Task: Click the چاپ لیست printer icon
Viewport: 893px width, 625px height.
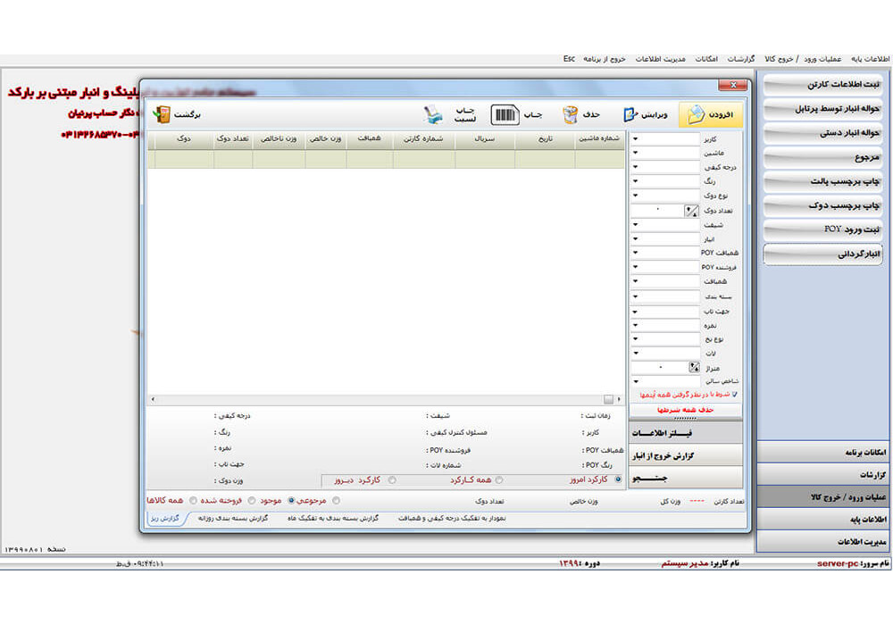Action: [x=433, y=114]
